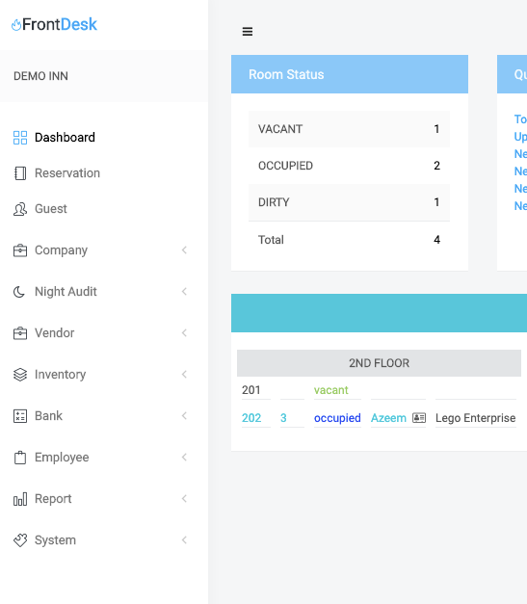Click the Lego Enterprise company text
The height and width of the screenshot is (604, 527).
coord(475,418)
